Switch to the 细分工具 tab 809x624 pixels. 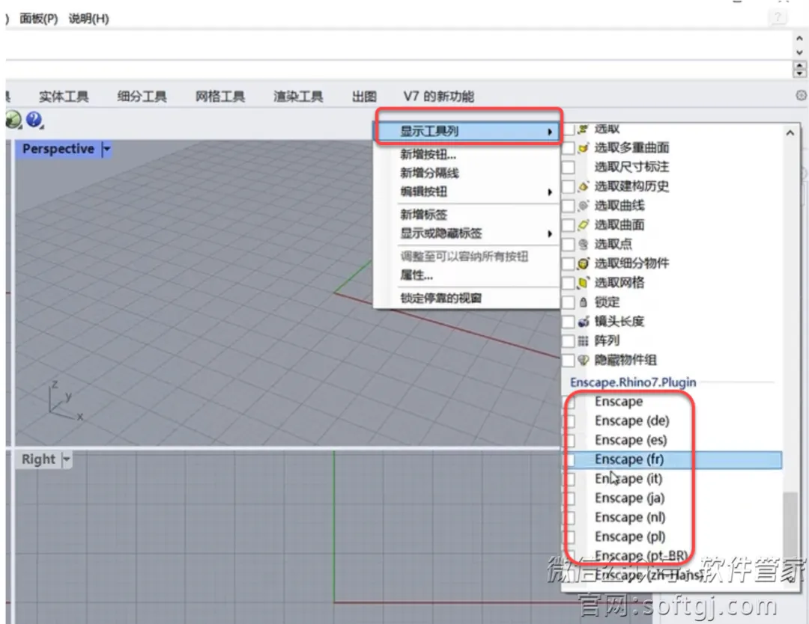coord(142,97)
